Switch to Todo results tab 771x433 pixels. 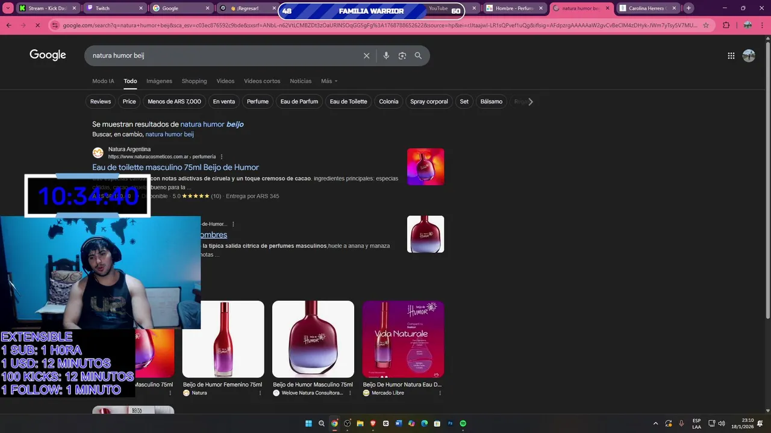point(130,81)
